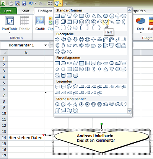This screenshot has height=159, width=153.
Task: Pick the Isosceles triangle shape
Action: [x=94, y=16]
